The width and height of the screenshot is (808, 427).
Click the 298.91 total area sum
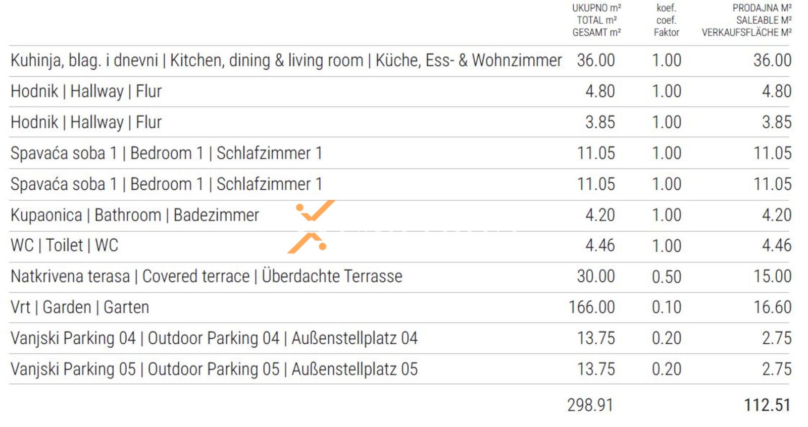click(x=590, y=405)
